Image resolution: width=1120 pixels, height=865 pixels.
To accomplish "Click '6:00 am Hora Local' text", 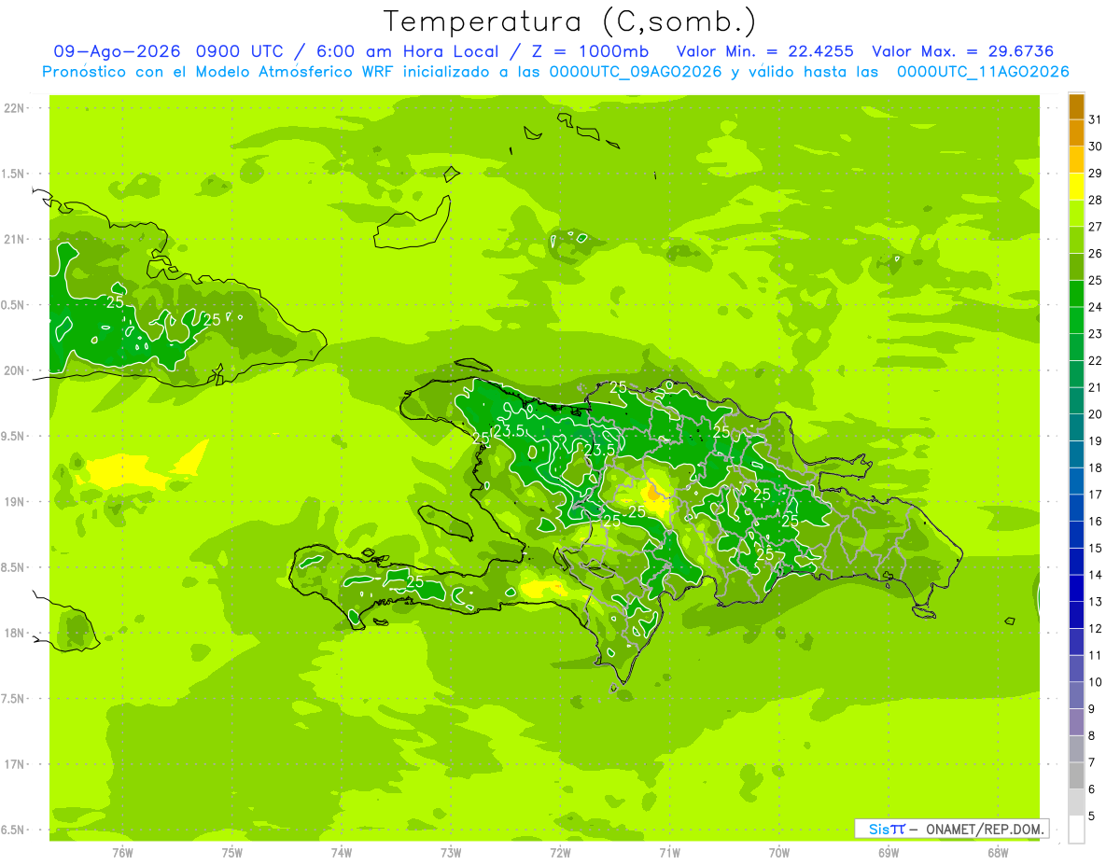I will 406,51.
